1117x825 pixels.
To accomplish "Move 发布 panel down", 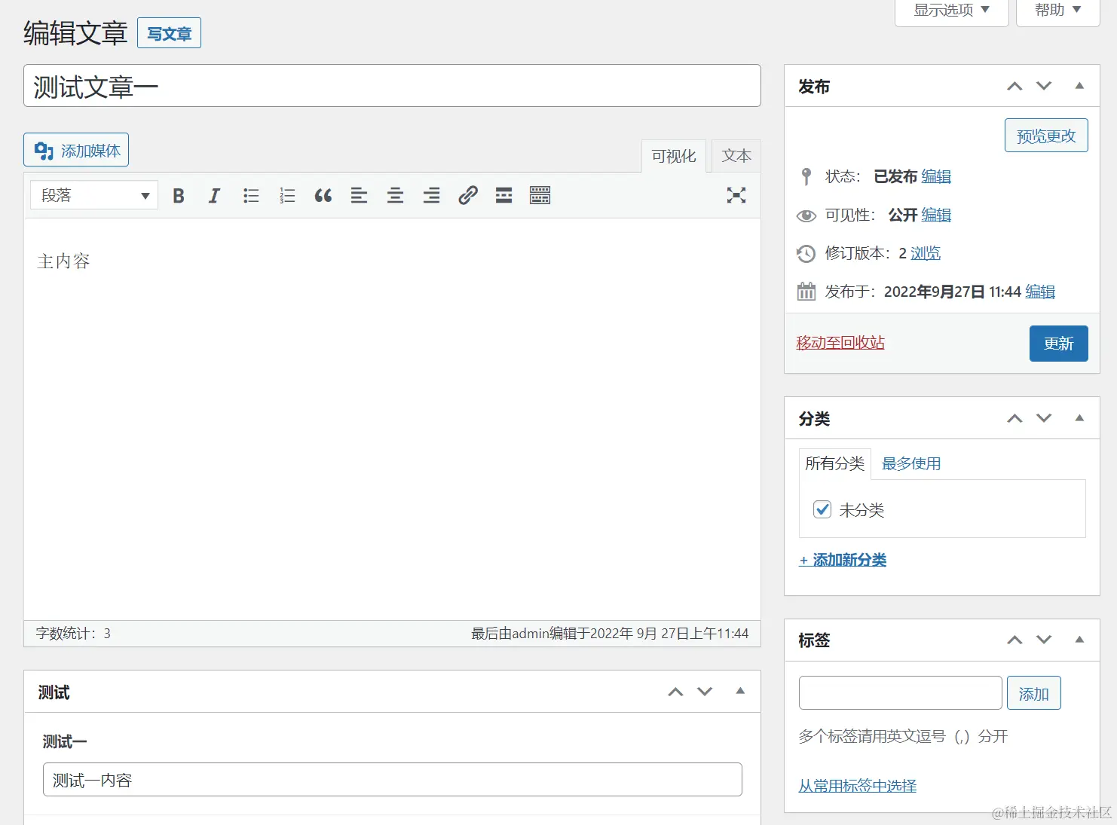I will (x=1044, y=87).
